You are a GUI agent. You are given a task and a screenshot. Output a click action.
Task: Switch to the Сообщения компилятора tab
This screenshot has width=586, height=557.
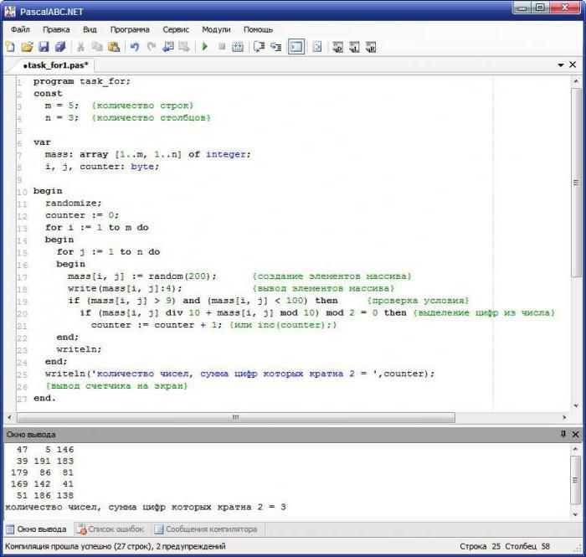point(206,529)
